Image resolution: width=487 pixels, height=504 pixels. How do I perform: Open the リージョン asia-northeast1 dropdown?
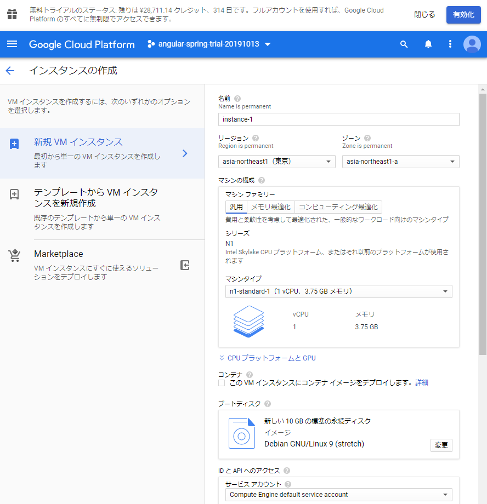tap(277, 162)
